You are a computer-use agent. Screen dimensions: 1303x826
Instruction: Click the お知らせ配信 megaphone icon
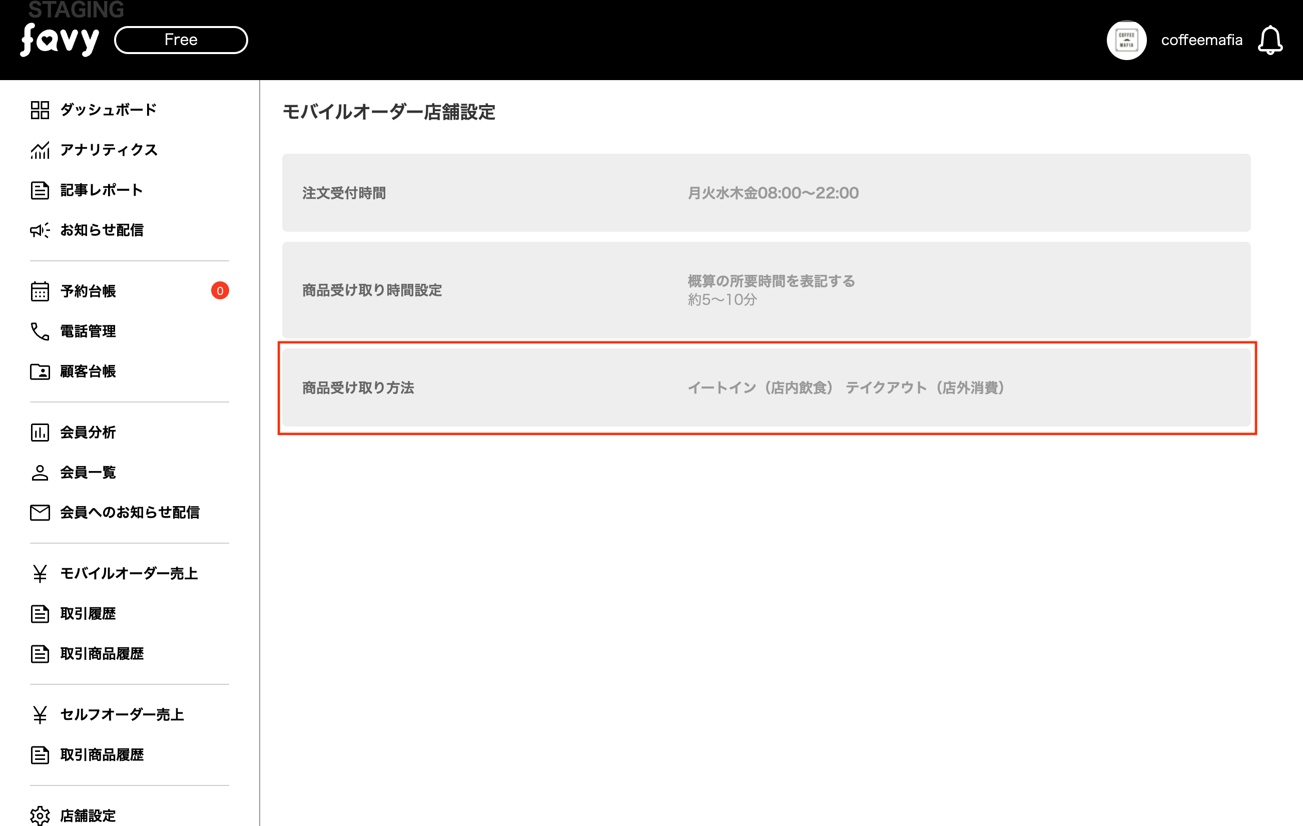coord(40,230)
